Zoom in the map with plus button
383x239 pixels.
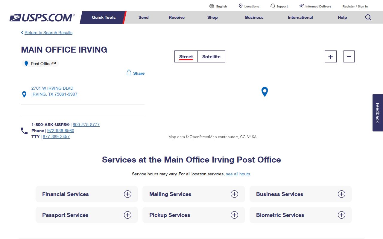pyautogui.click(x=331, y=56)
